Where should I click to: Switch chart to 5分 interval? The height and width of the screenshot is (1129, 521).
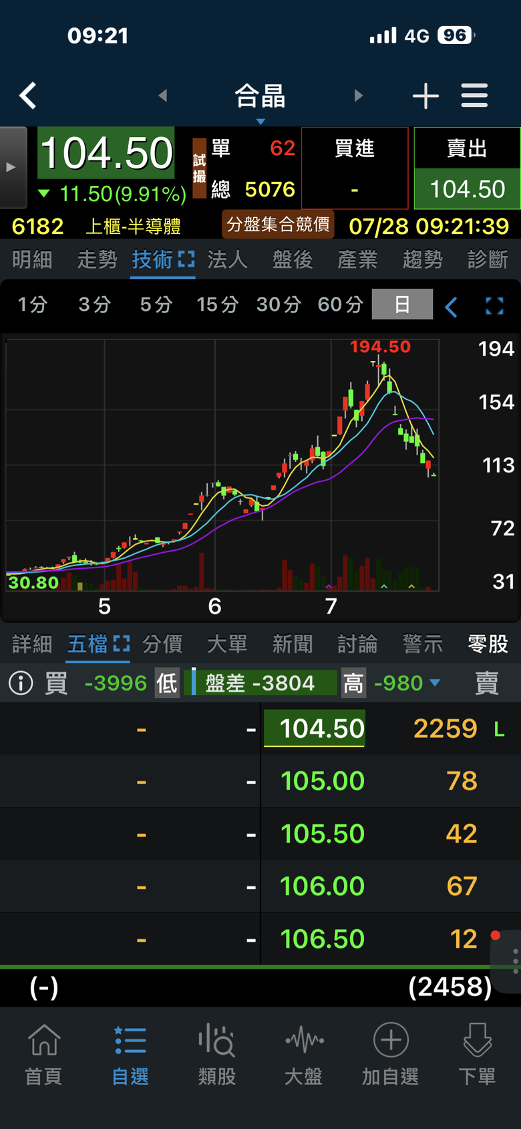point(156,305)
